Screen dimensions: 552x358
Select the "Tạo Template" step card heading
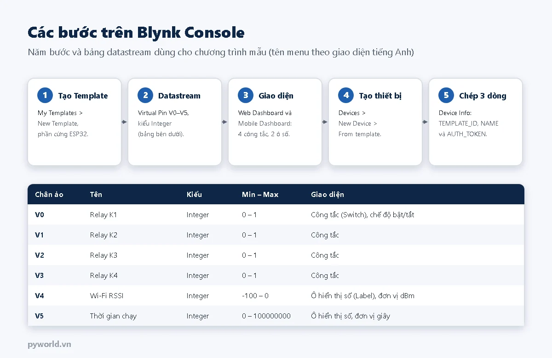(83, 96)
